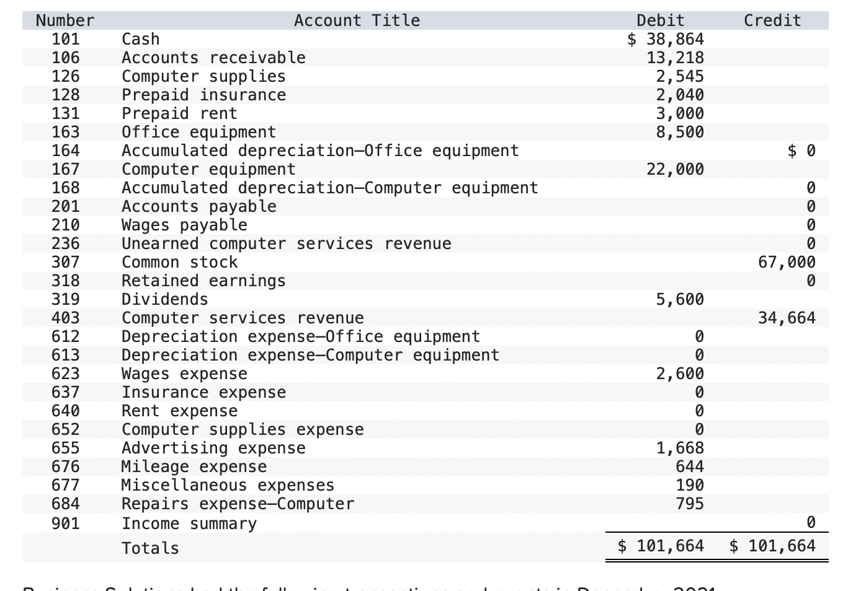Viewport: 861px width, 591px height.
Task: Click the Accumulated depreciation—Office equipment row
Action: coord(319,151)
